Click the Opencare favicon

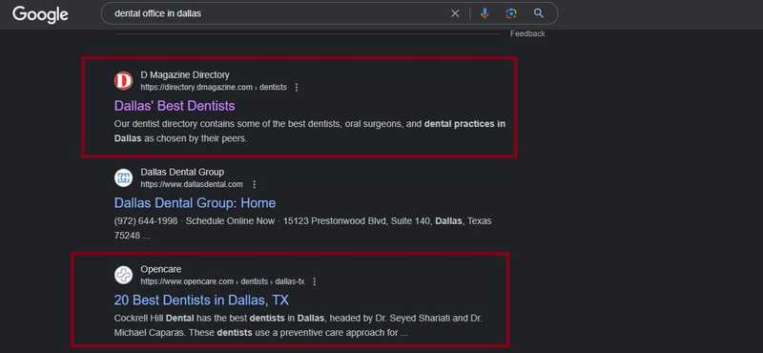tap(124, 275)
